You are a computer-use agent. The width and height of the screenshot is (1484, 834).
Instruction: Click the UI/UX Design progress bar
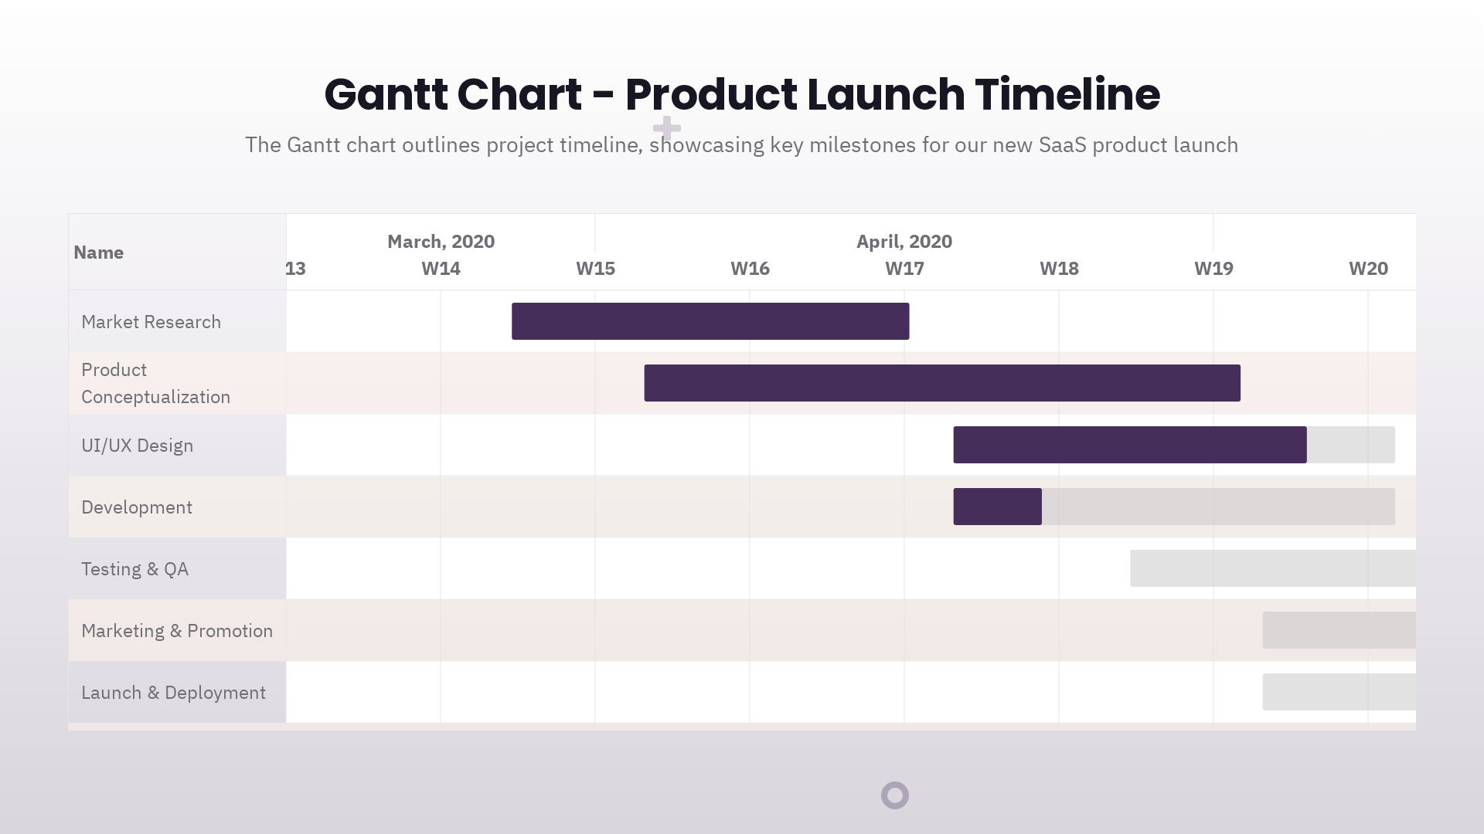click(x=1129, y=445)
